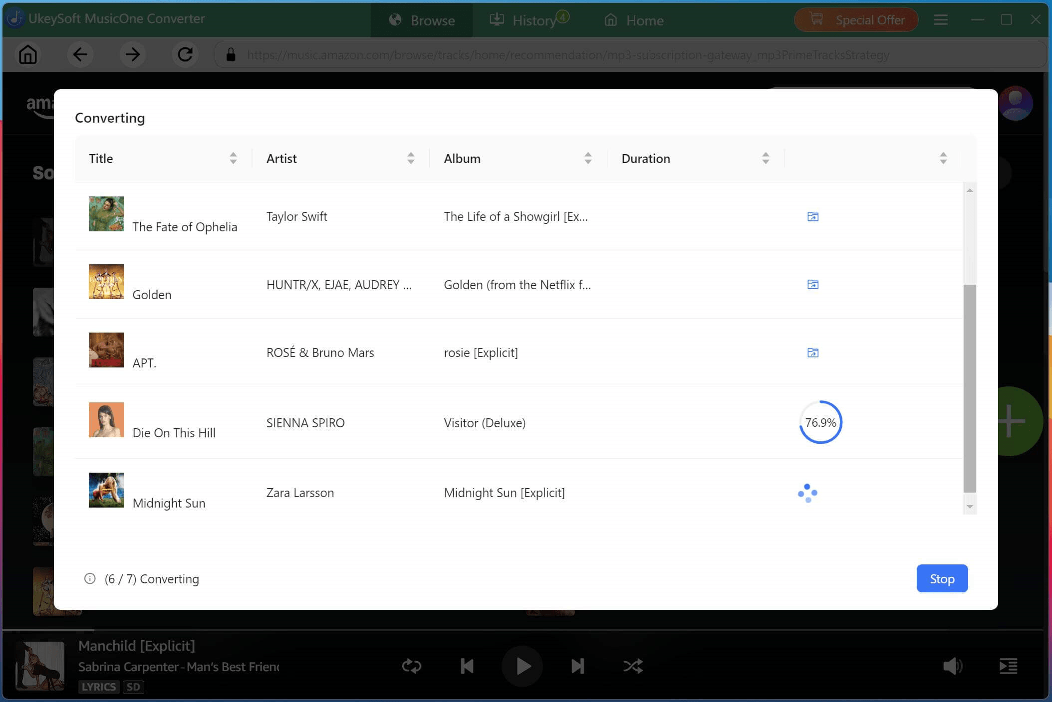Click the "Die On This Hill" title
The image size is (1052, 702).
174,433
